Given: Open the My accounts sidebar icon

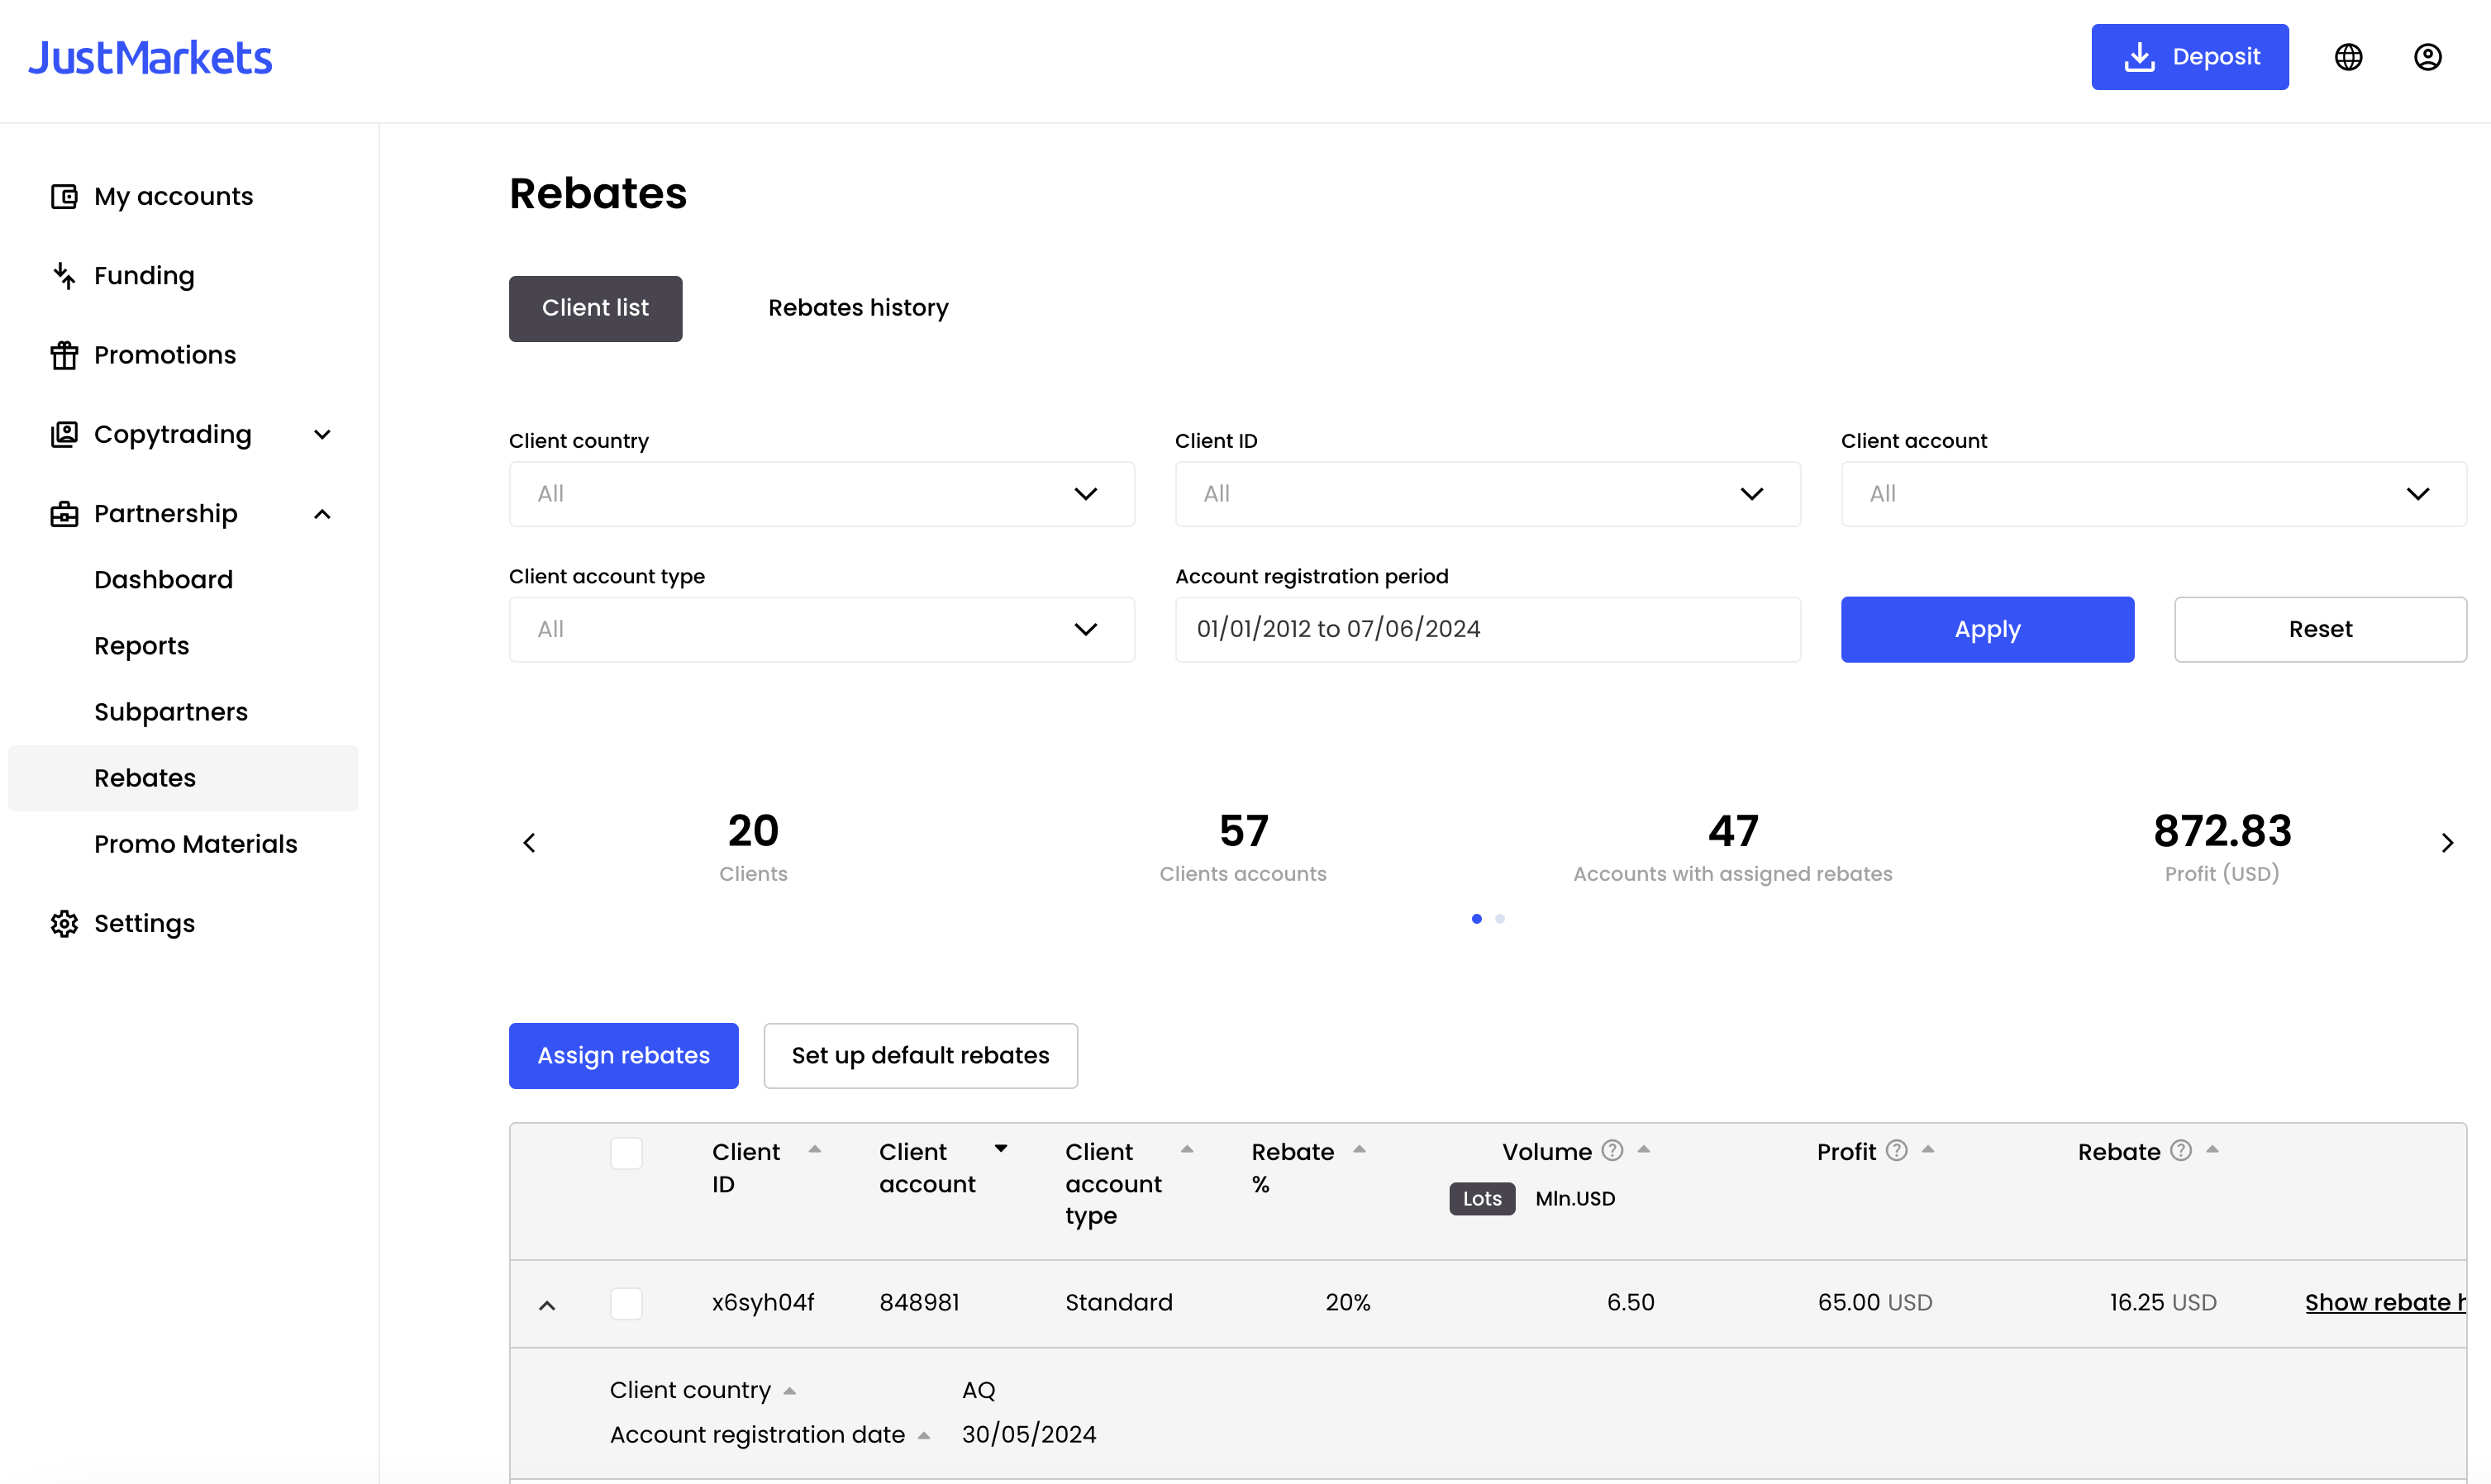Looking at the screenshot, I should (x=64, y=196).
